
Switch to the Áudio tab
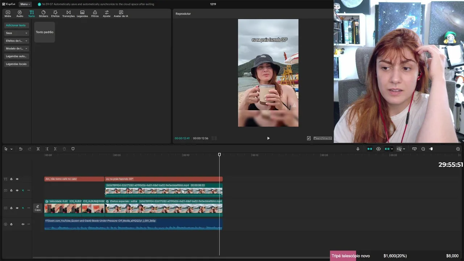click(x=20, y=14)
